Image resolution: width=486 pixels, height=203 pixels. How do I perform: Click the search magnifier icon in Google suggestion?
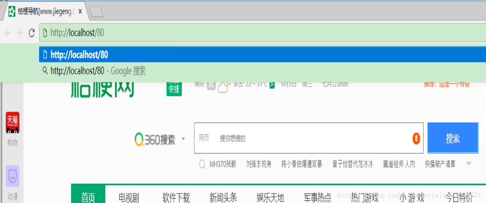point(45,70)
